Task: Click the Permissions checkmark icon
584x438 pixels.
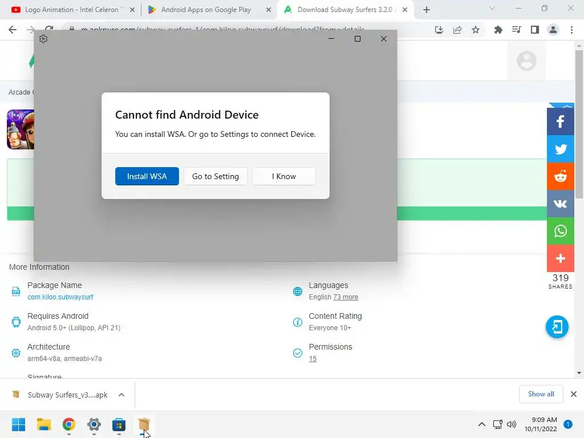Action: pos(298,352)
